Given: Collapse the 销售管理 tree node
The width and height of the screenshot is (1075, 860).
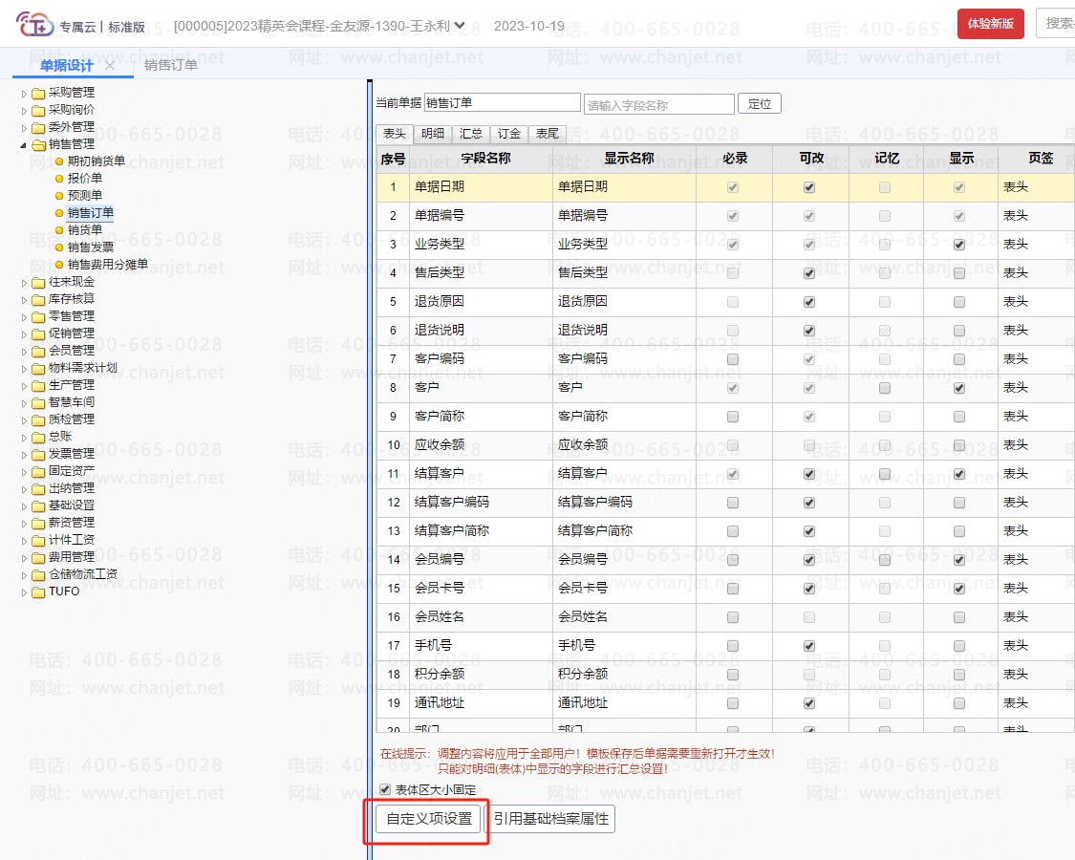Looking at the screenshot, I should (x=23, y=144).
